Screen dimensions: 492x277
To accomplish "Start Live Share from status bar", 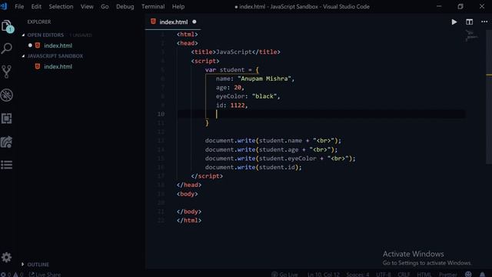I will point(45,275).
